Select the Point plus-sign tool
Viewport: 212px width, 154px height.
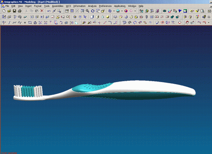point(25,22)
